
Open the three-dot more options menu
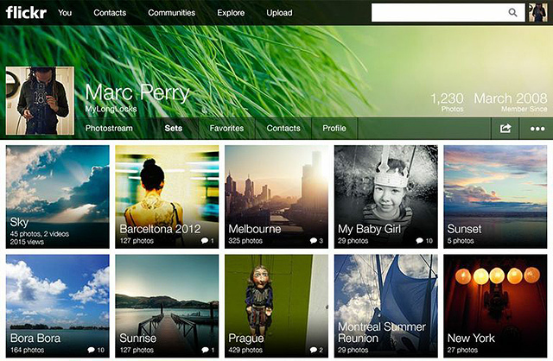tap(537, 129)
